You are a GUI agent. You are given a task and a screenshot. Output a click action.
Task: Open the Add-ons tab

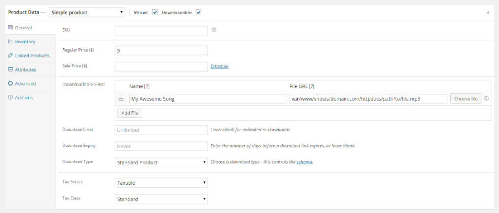tap(30, 97)
